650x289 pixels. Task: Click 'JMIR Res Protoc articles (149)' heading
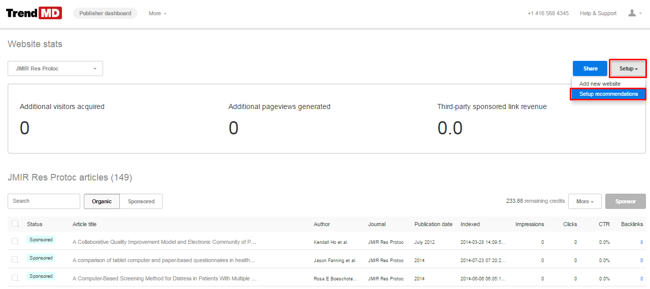[x=70, y=177]
